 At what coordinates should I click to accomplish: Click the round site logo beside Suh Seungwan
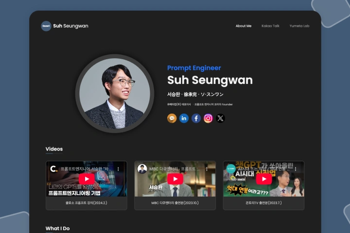46,26
